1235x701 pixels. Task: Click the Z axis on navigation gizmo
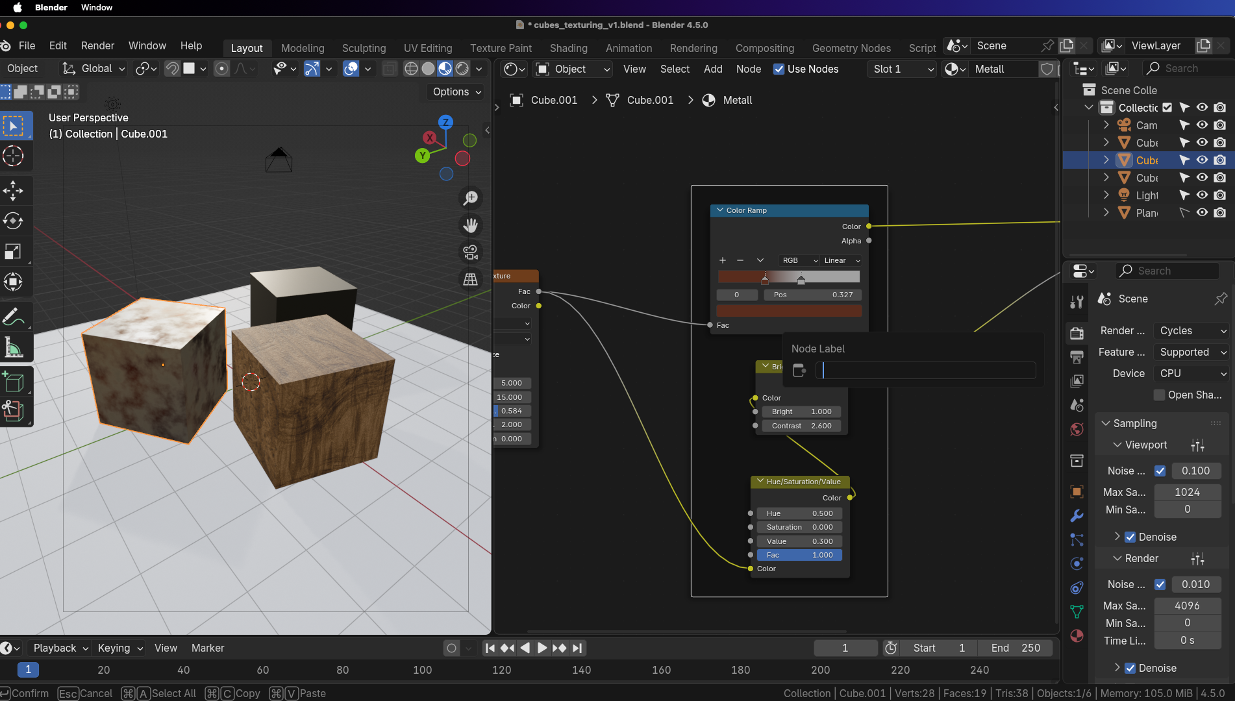445,122
